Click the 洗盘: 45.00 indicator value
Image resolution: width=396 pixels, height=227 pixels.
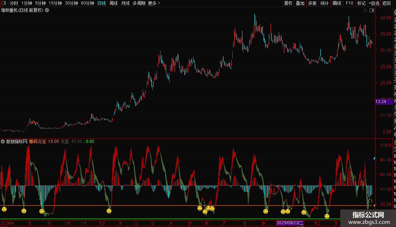pos(71,141)
